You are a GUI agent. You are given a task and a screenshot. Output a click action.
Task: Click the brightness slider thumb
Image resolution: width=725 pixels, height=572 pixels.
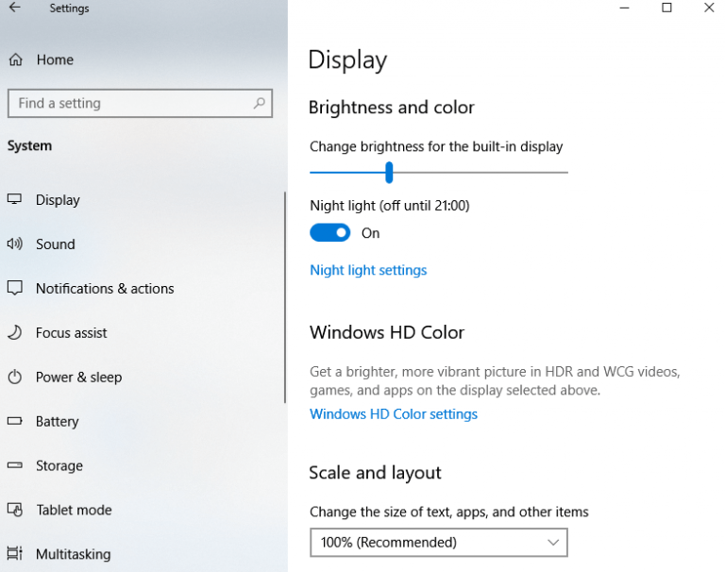(389, 173)
